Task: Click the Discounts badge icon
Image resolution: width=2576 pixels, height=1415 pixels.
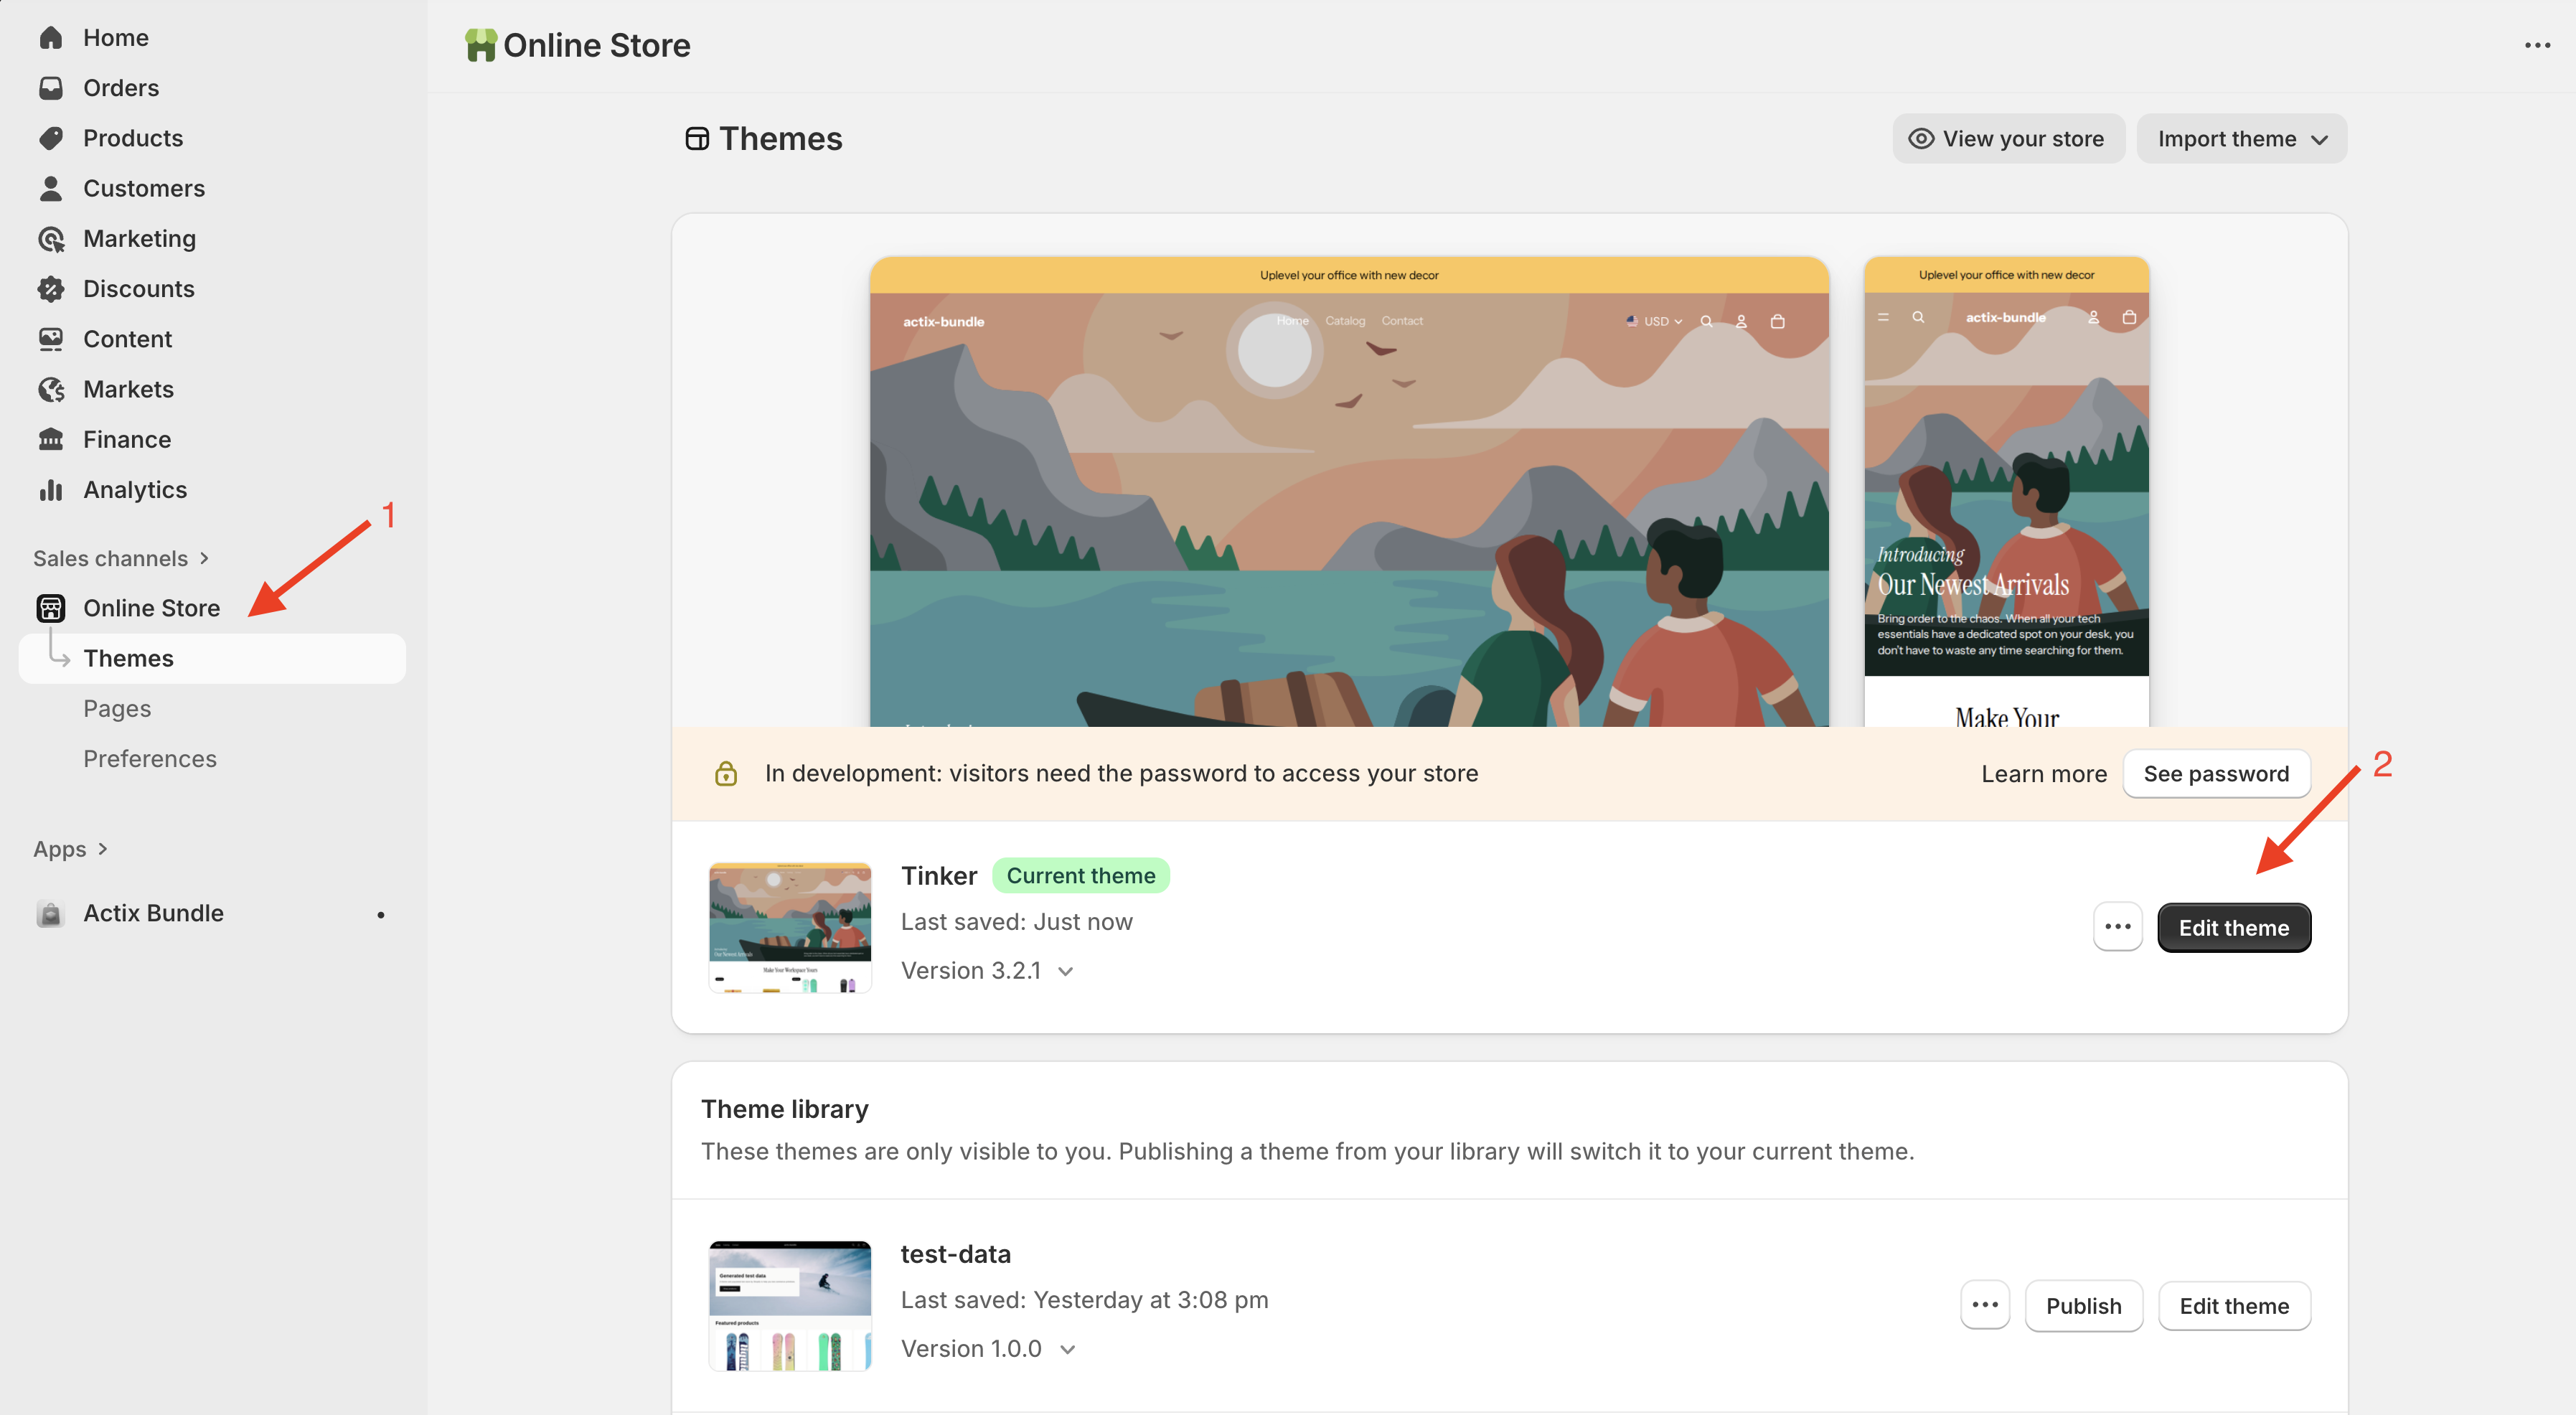Action: click(51, 289)
